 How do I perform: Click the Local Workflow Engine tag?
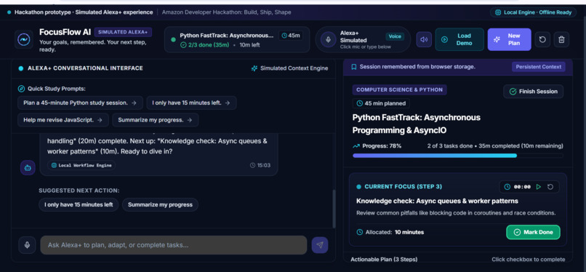coord(81,165)
